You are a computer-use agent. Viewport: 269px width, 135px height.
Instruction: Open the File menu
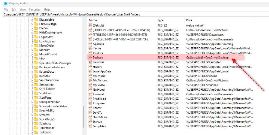[x=6, y=9]
